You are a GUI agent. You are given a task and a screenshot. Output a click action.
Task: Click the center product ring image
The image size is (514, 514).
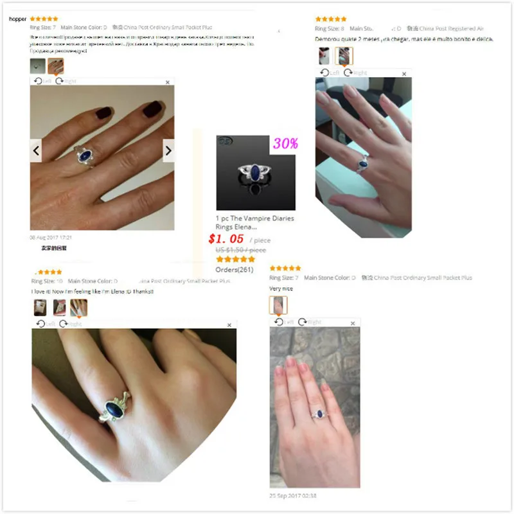256,173
